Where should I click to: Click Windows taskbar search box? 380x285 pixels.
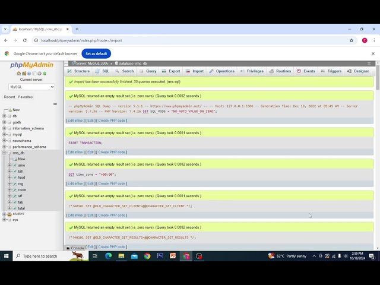[50, 256]
